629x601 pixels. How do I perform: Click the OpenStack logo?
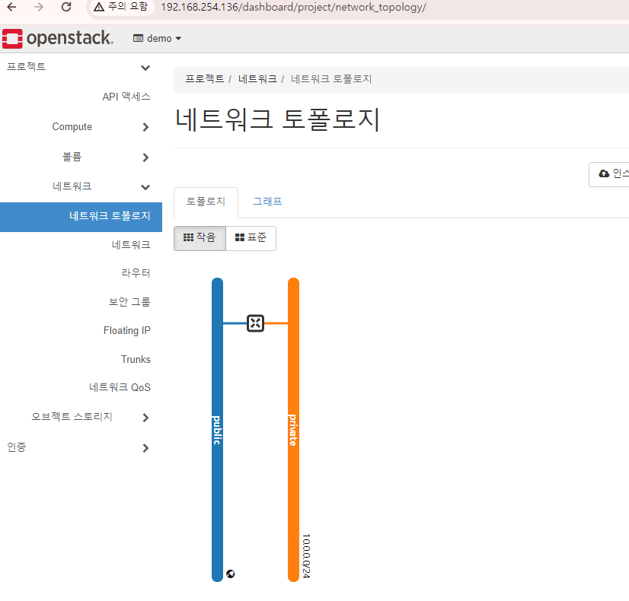pyautogui.click(x=58, y=39)
